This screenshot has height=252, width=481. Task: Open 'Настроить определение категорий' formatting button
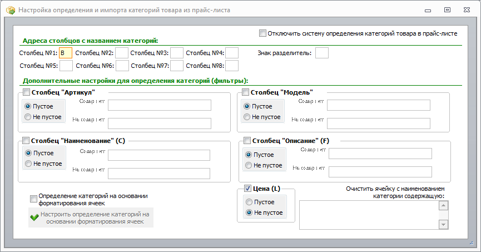(x=91, y=218)
